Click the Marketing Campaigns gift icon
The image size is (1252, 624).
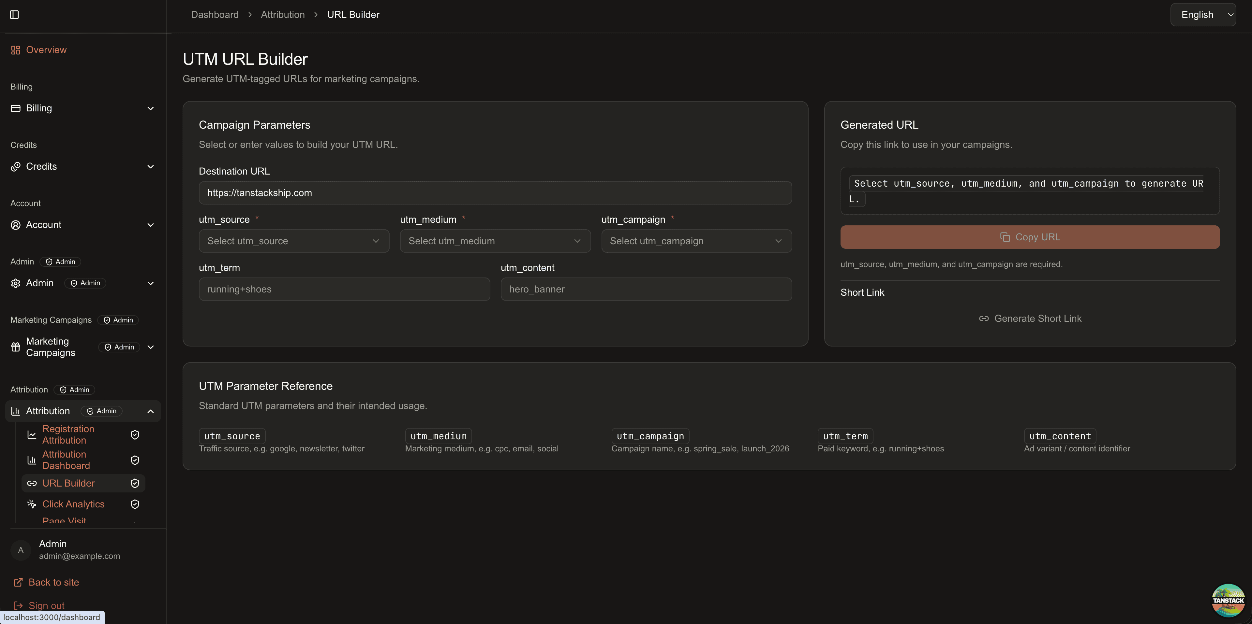(x=16, y=347)
